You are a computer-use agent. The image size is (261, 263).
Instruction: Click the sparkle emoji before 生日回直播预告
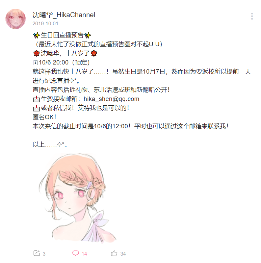(x=36, y=35)
